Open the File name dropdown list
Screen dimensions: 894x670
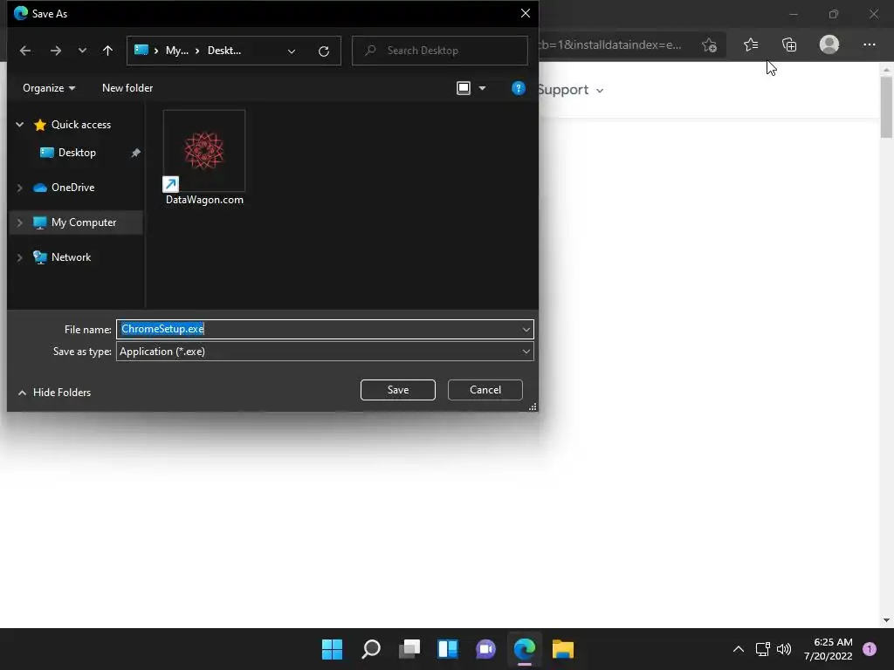(x=526, y=329)
